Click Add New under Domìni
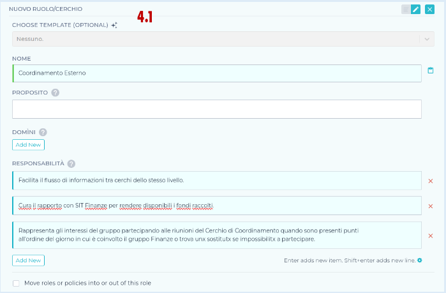The image size is (446, 293). 28,145
